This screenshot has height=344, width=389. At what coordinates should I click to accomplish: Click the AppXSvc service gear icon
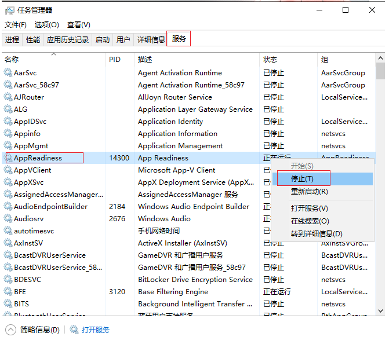pos(8,182)
